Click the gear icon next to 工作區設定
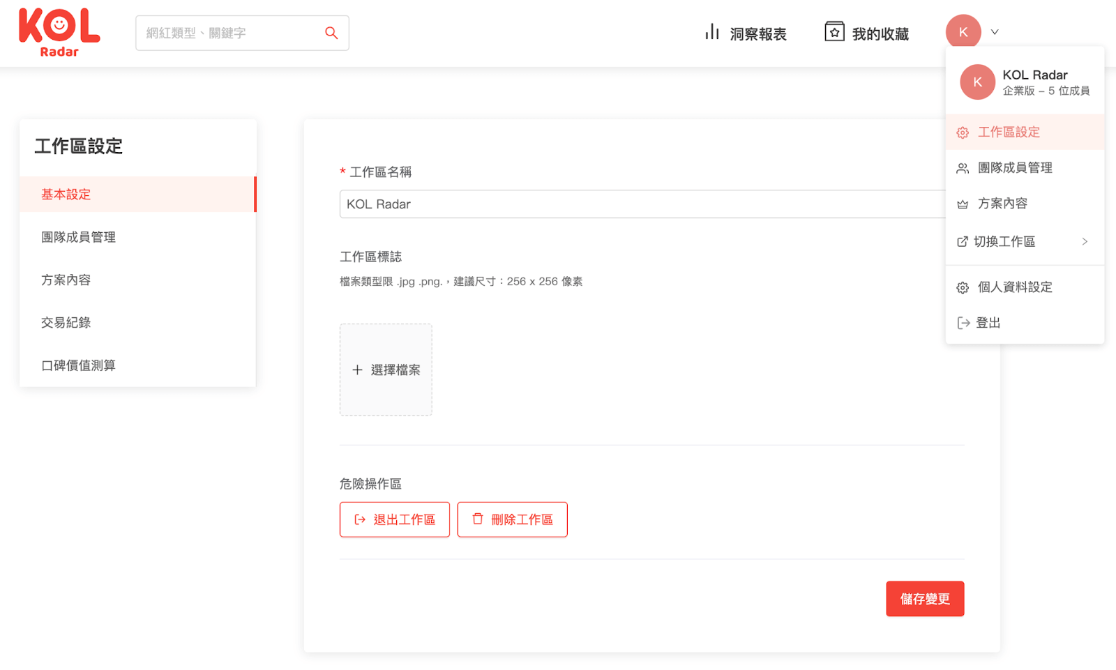 (963, 132)
